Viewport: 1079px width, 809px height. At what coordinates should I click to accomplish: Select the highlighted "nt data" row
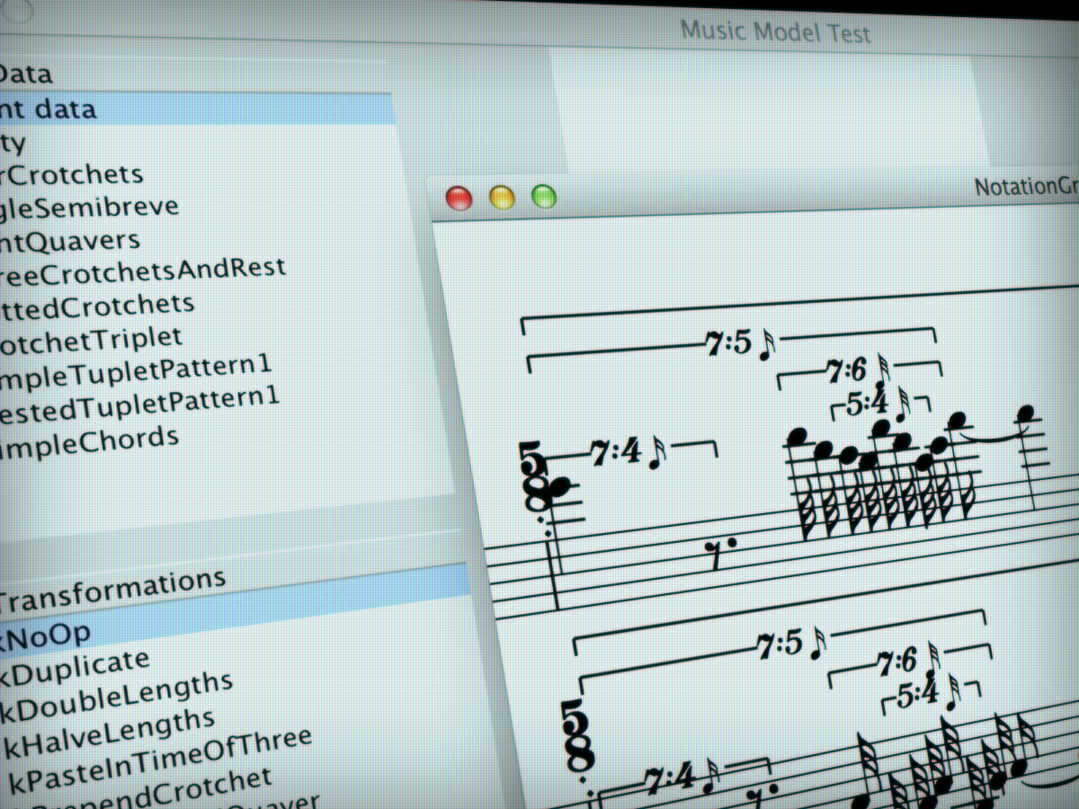coord(196,109)
